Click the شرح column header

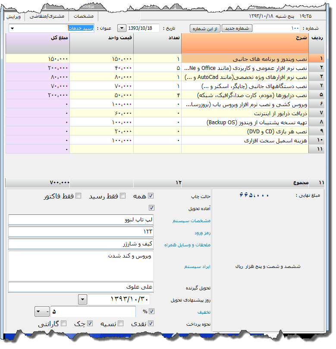click(x=245, y=44)
